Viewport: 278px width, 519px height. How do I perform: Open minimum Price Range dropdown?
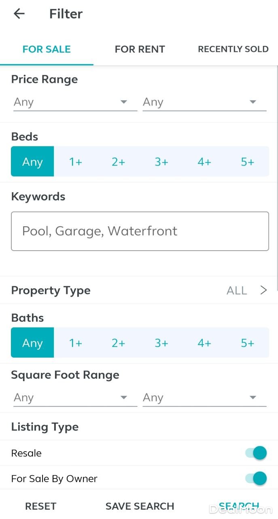point(75,102)
